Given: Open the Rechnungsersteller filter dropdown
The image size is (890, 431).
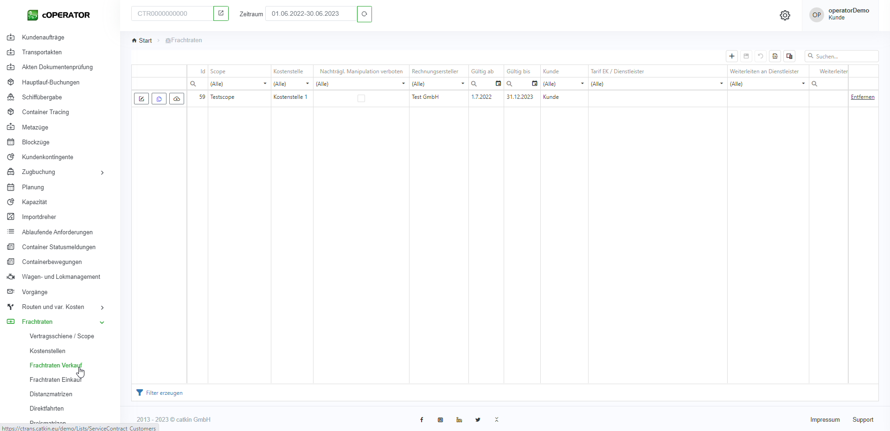Looking at the screenshot, I should tap(462, 84).
